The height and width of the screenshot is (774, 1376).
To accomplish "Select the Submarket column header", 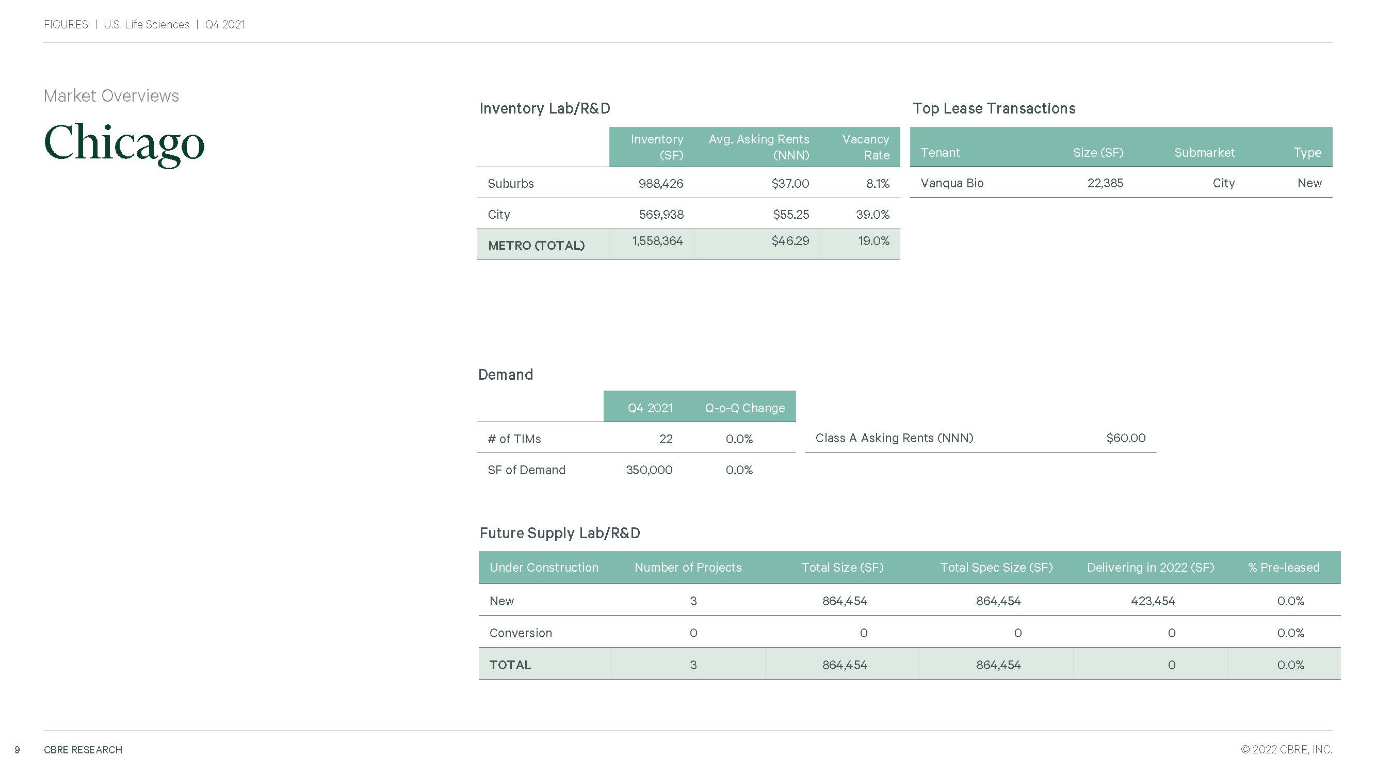I will pos(1204,152).
